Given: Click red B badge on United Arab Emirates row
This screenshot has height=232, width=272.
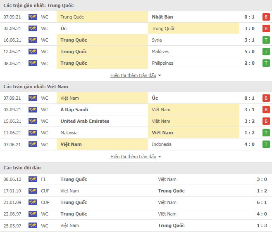Looking at the screenshot, I should coord(266,121).
